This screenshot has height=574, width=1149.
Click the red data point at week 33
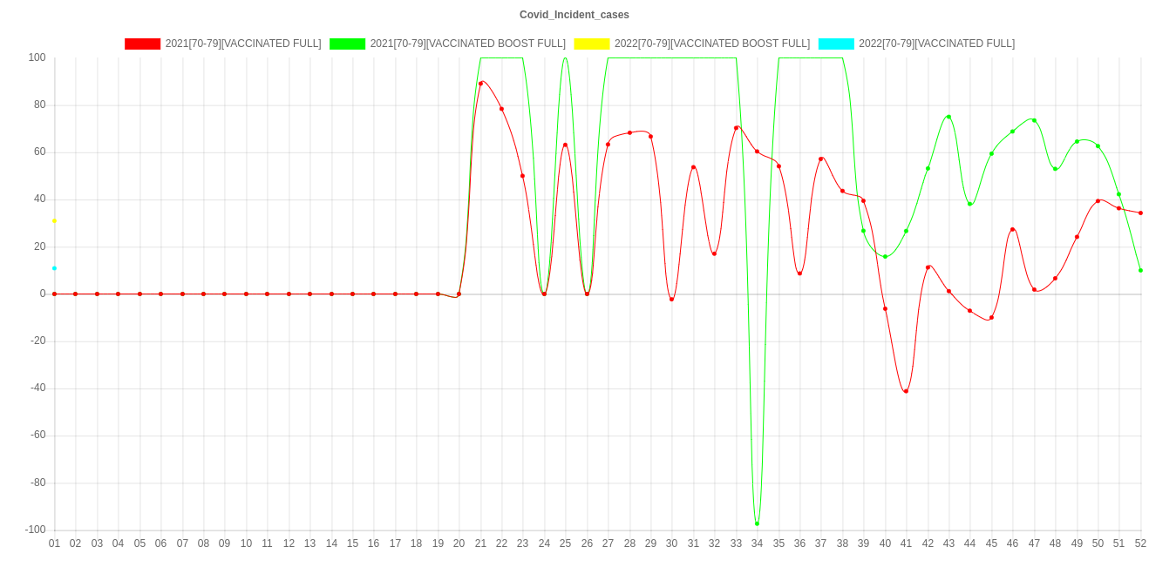(x=736, y=128)
